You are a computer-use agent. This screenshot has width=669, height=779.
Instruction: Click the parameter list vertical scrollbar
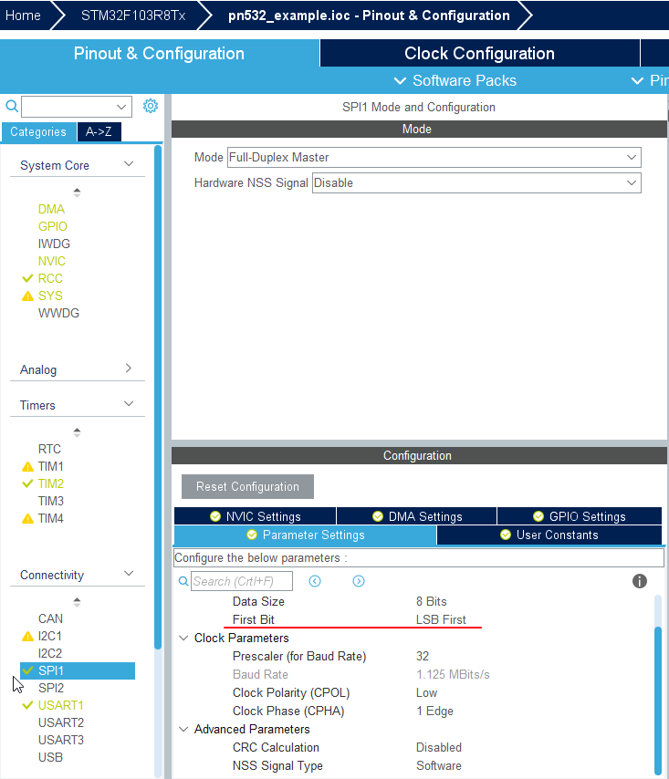coord(657,700)
